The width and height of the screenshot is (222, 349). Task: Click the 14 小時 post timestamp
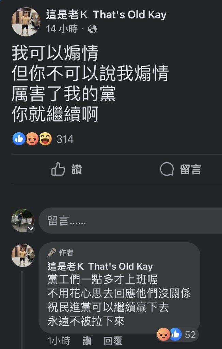(x=62, y=29)
